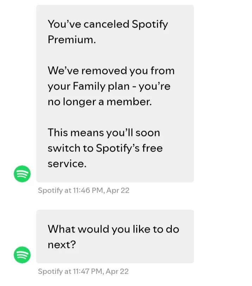Click the word "What" starting the second message

coord(62,229)
